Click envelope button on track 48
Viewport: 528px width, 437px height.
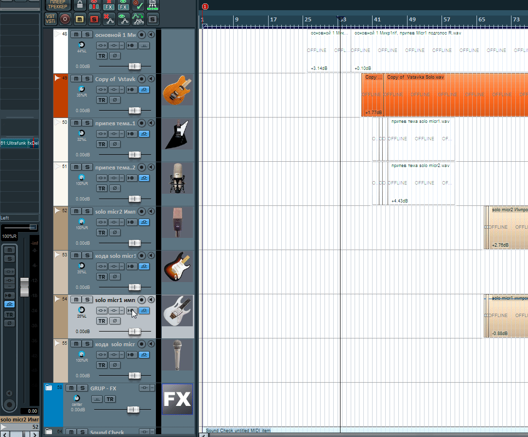[x=144, y=46]
